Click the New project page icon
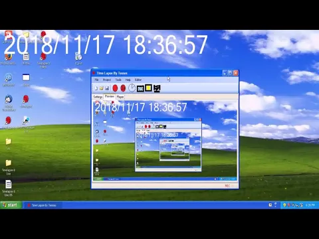319x239 pixels. click(x=96, y=88)
